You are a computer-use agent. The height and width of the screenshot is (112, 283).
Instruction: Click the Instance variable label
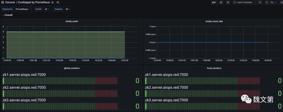(58, 9)
